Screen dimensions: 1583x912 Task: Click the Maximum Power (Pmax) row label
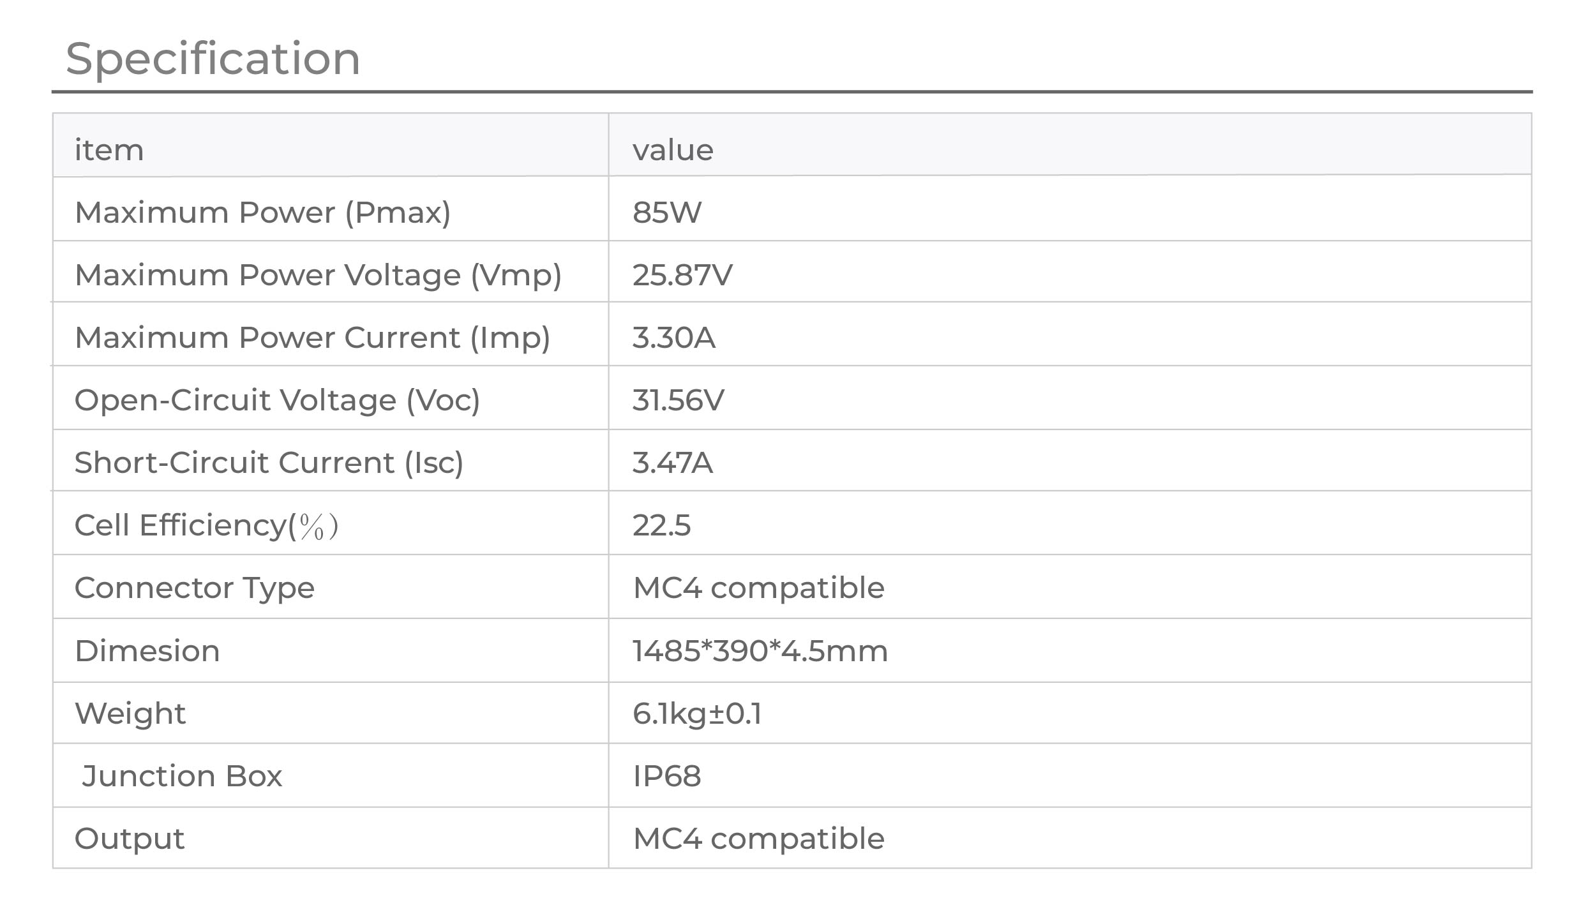click(x=262, y=213)
